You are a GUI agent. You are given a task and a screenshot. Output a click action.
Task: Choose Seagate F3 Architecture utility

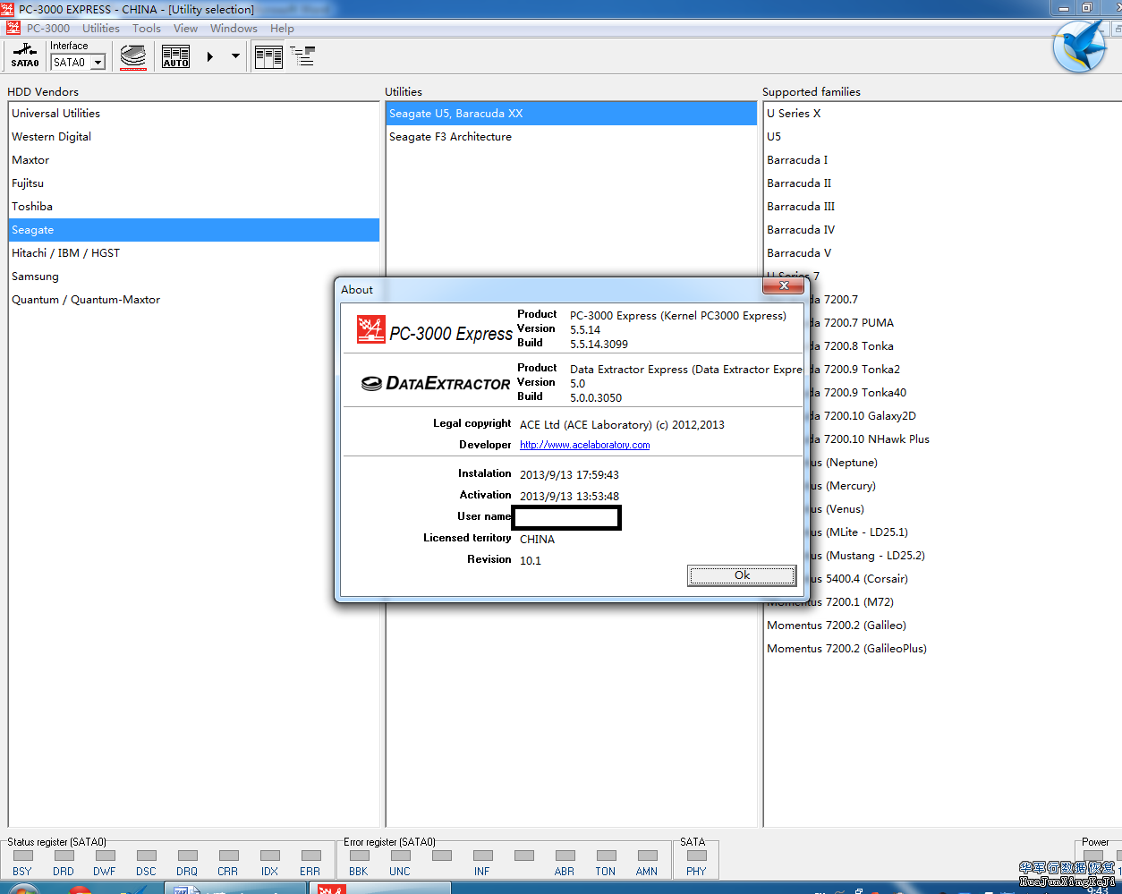450,137
